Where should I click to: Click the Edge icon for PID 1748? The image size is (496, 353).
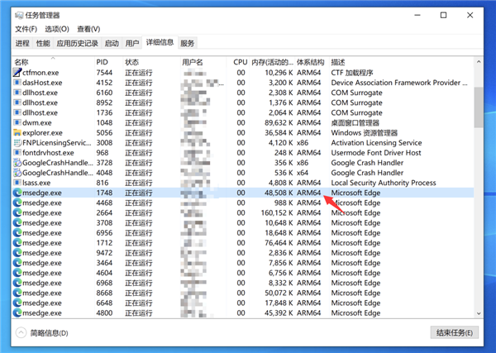(x=17, y=193)
